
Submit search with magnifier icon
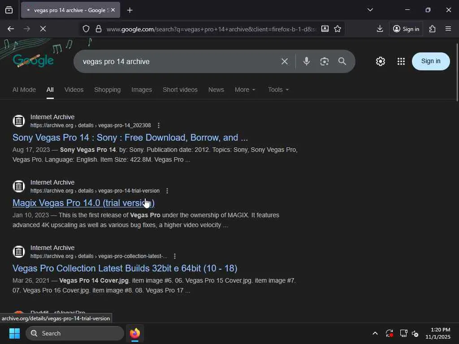pos(342,61)
